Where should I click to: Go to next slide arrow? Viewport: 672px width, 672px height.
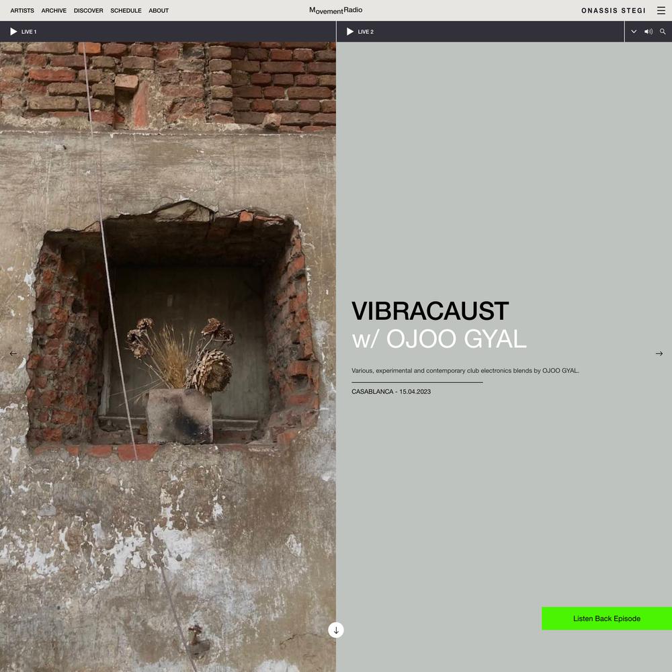(659, 353)
